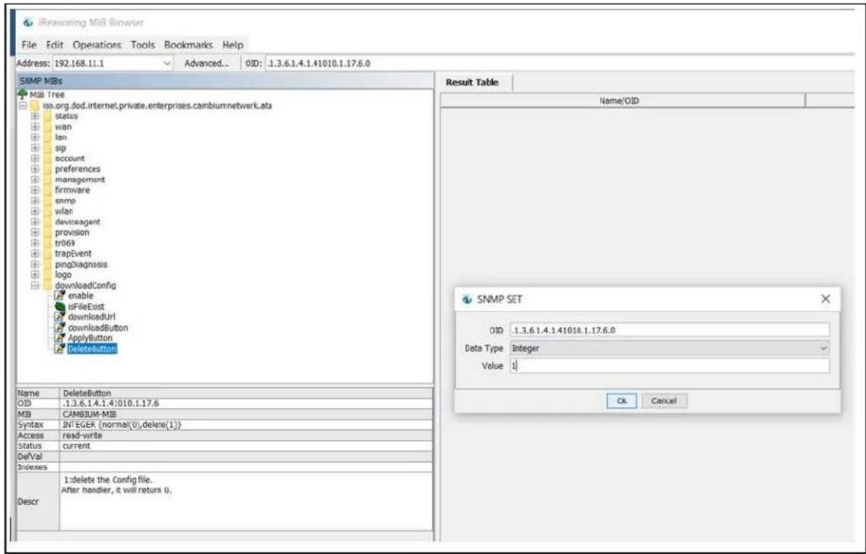Expand the provision folder
The width and height of the screenshot is (866, 554).
pyautogui.click(x=35, y=233)
